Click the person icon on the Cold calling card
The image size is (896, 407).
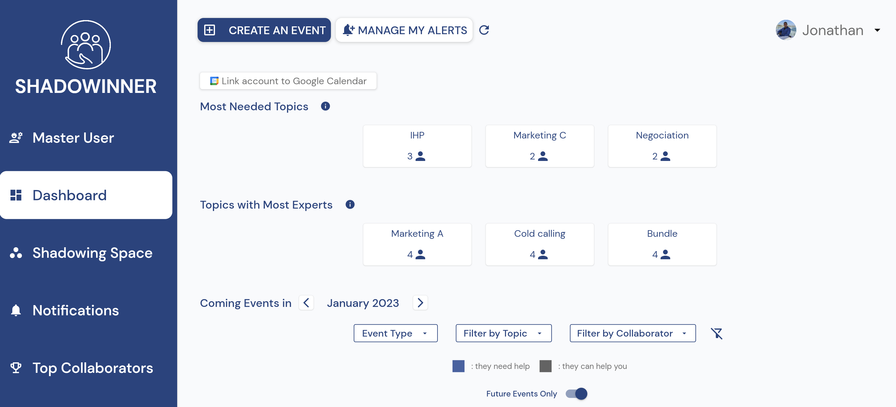pos(543,254)
